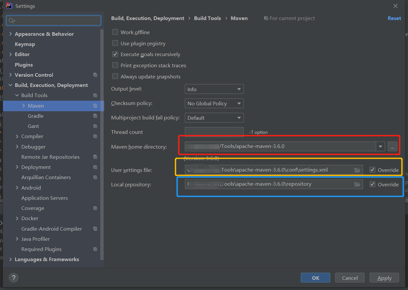Click the help question mark button
The width and height of the screenshot is (408, 290).
click(13, 278)
